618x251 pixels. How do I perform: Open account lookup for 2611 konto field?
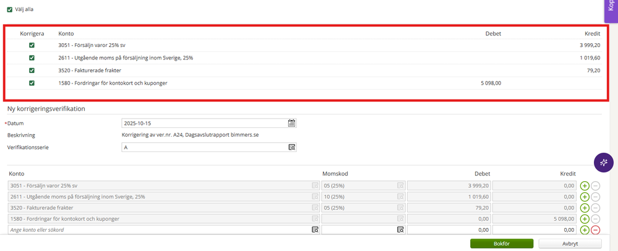pyautogui.click(x=315, y=196)
